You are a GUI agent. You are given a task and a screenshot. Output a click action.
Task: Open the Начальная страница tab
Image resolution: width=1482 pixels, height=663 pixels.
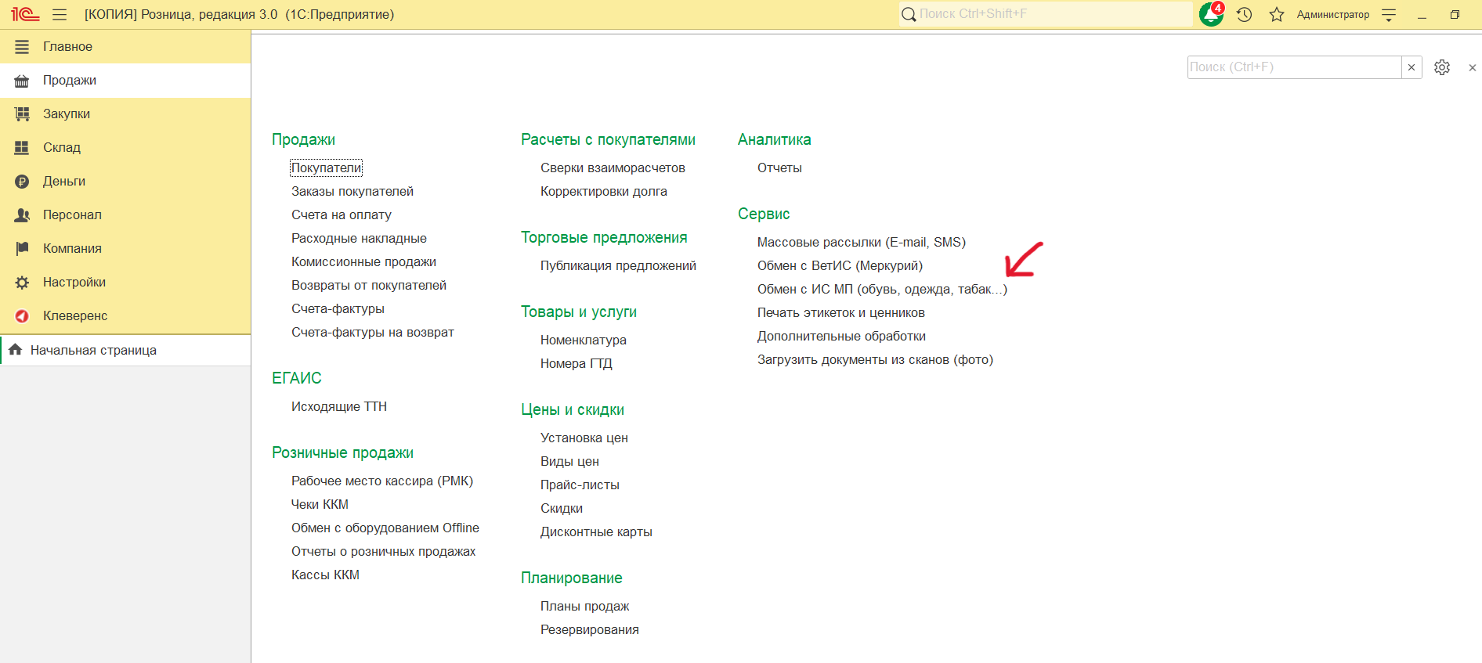click(x=125, y=350)
